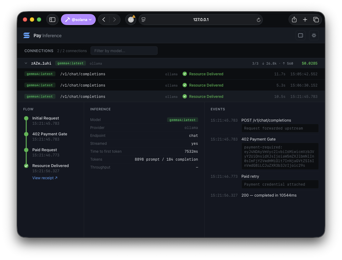Select the zAZw…1uhi connection name
This screenshot has height=260, width=342.
click(41, 63)
